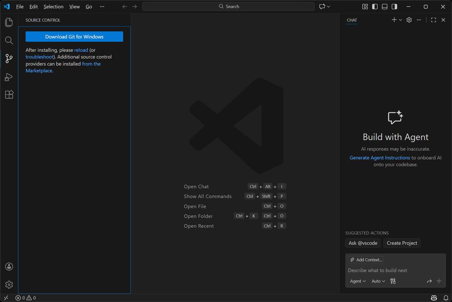452x302 pixels.
Task: Select the CHAT tab
Action: click(352, 20)
